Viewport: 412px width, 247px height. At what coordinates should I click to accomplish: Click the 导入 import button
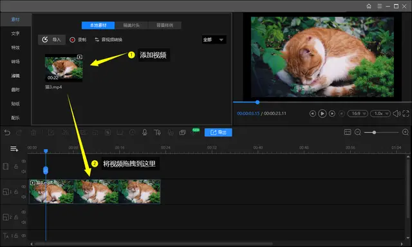[51, 40]
